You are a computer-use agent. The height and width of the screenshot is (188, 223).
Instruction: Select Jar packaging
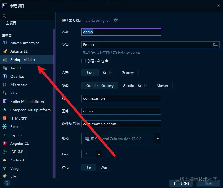(89, 168)
